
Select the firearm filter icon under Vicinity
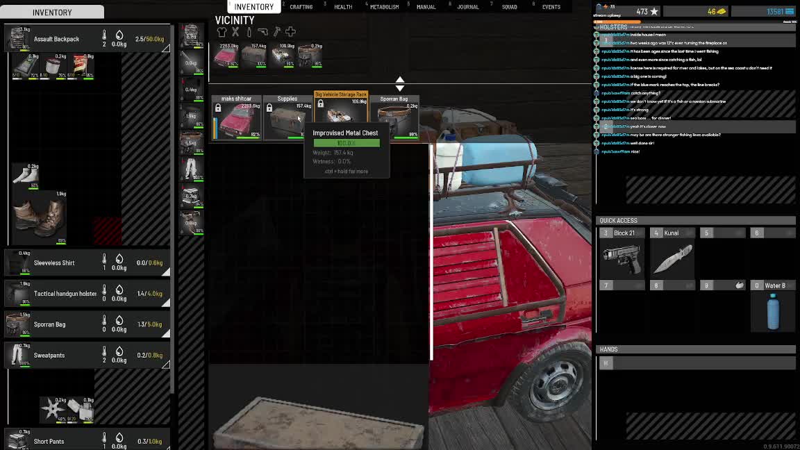click(x=262, y=32)
